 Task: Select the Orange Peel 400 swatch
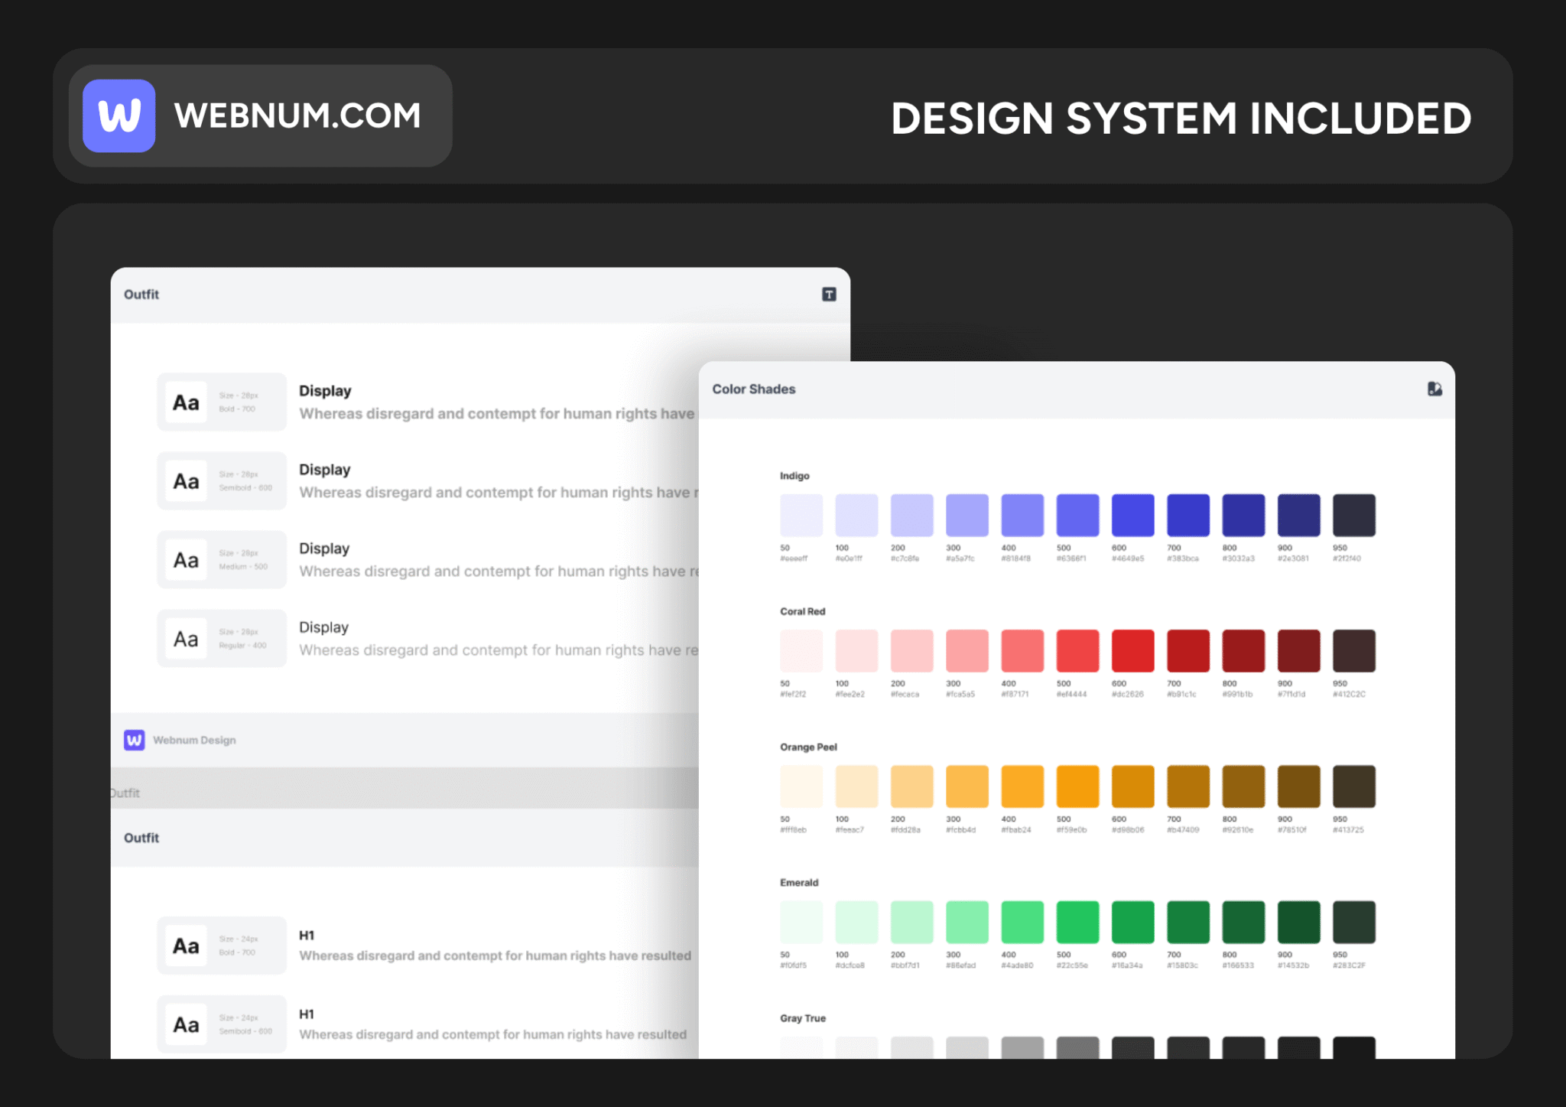tap(1022, 785)
